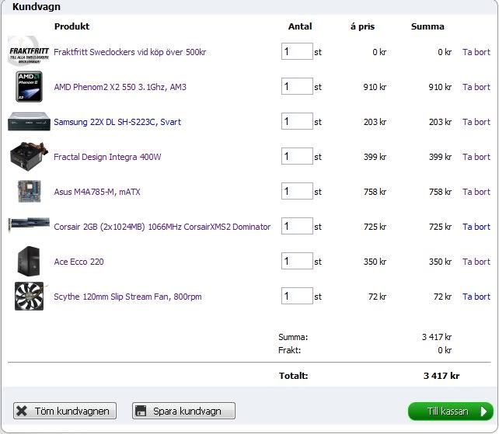Image resolution: width=499 pixels, height=434 pixels.
Task: Remove the Asus M4A785-M with Ta bort
Action: click(x=476, y=192)
